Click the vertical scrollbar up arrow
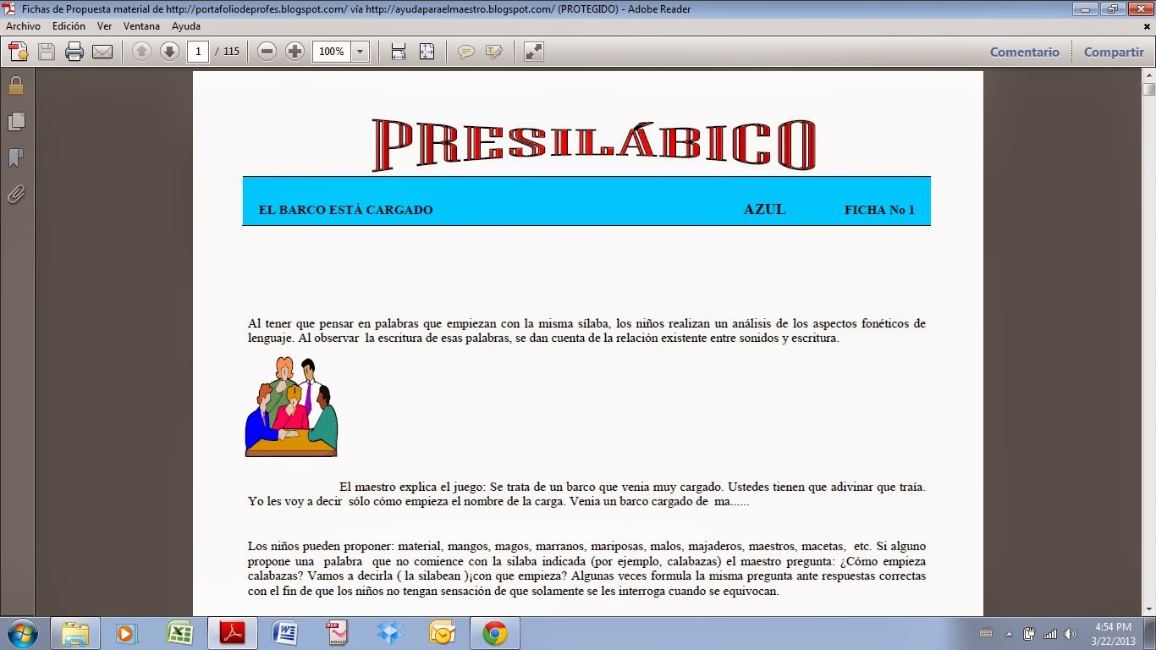The width and height of the screenshot is (1156, 650). [x=1148, y=74]
